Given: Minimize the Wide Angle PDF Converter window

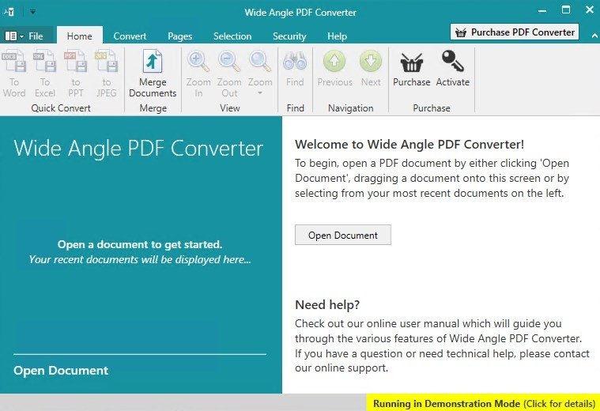Looking at the screenshot, I should tap(542, 12).
